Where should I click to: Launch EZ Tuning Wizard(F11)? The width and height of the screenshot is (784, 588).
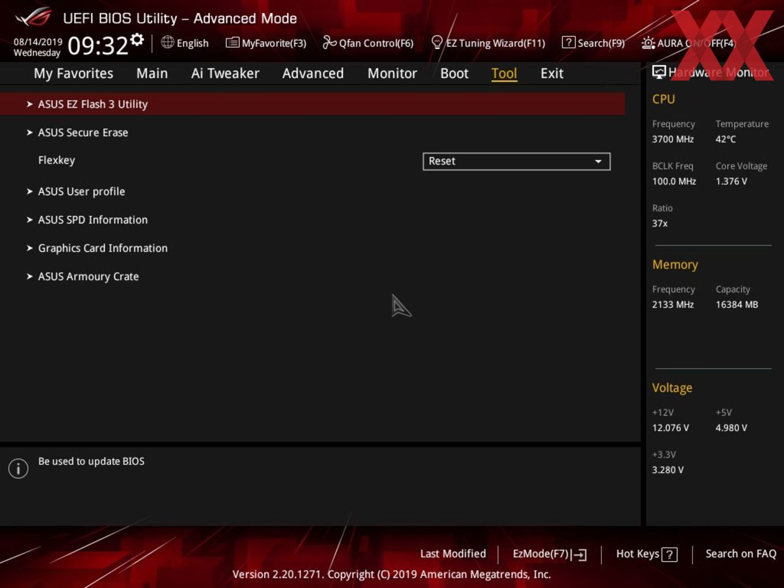495,43
